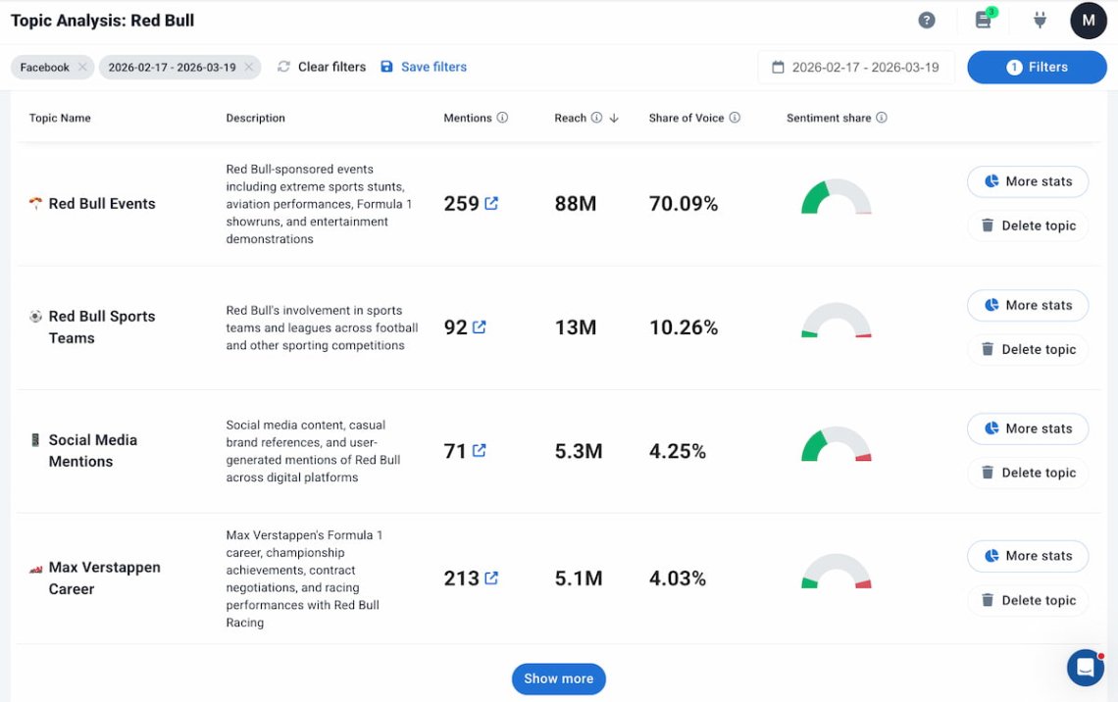This screenshot has width=1118, height=702.
Task: Open the account menu via M avatar
Action: (x=1089, y=20)
